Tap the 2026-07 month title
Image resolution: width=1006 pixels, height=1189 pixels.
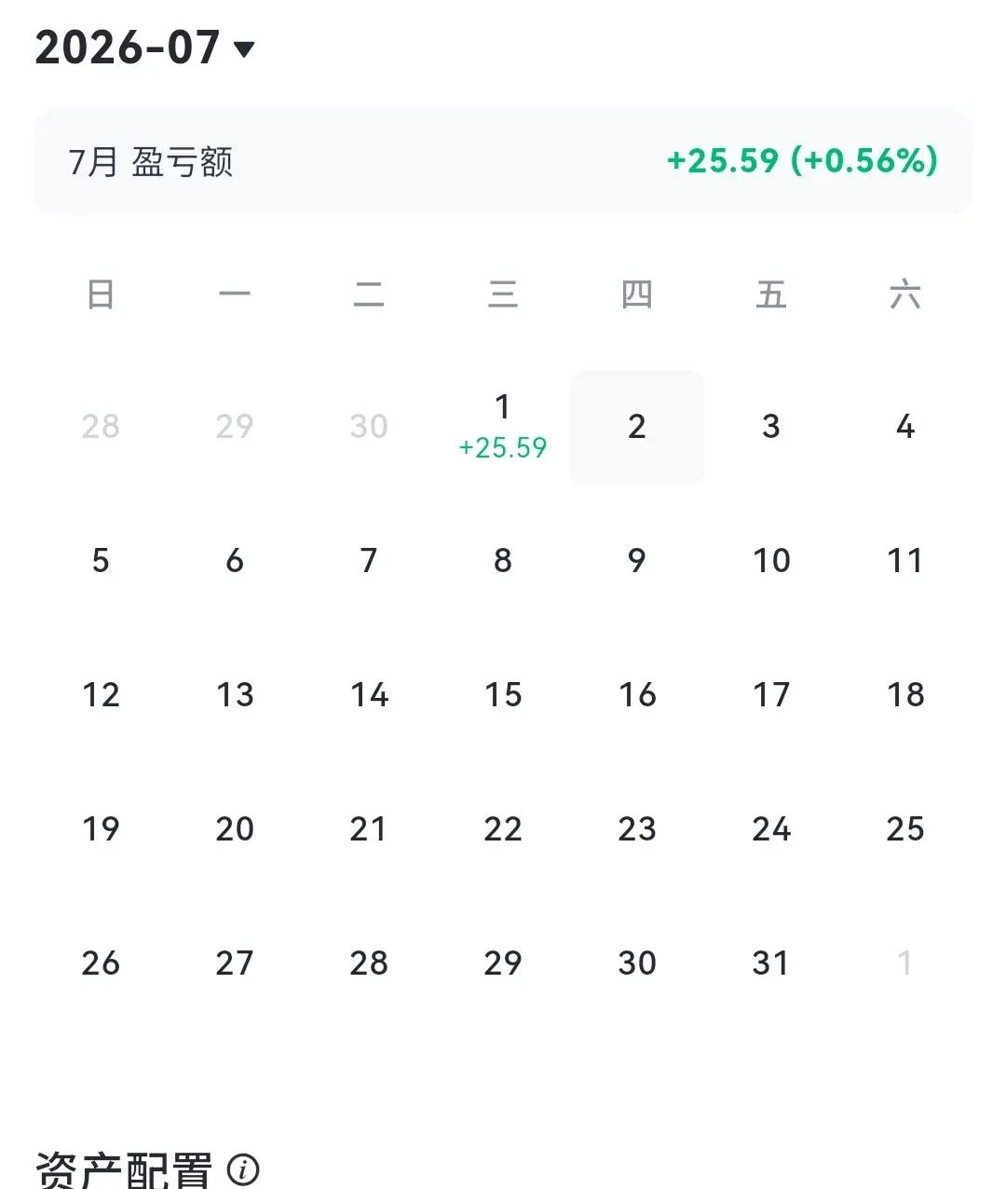pos(128,48)
